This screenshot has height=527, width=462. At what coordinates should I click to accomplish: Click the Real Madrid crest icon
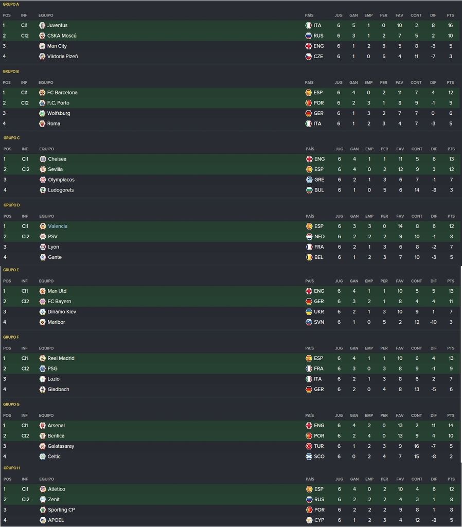(x=42, y=358)
